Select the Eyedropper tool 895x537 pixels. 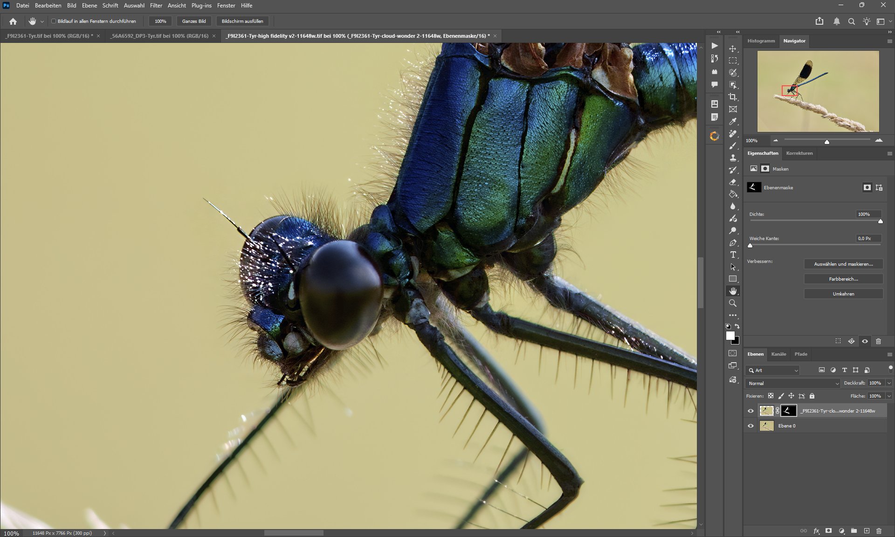pyautogui.click(x=733, y=122)
